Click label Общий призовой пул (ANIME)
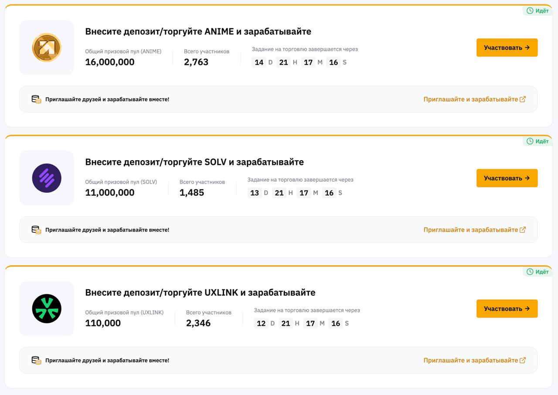This screenshot has height=395, width=558. [x=123, y=51]
